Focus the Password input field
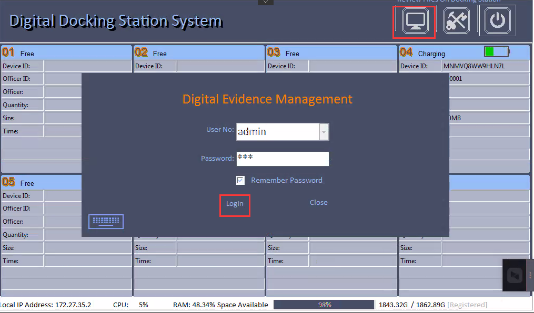534x313 pixels. click(x=283, y=159)
